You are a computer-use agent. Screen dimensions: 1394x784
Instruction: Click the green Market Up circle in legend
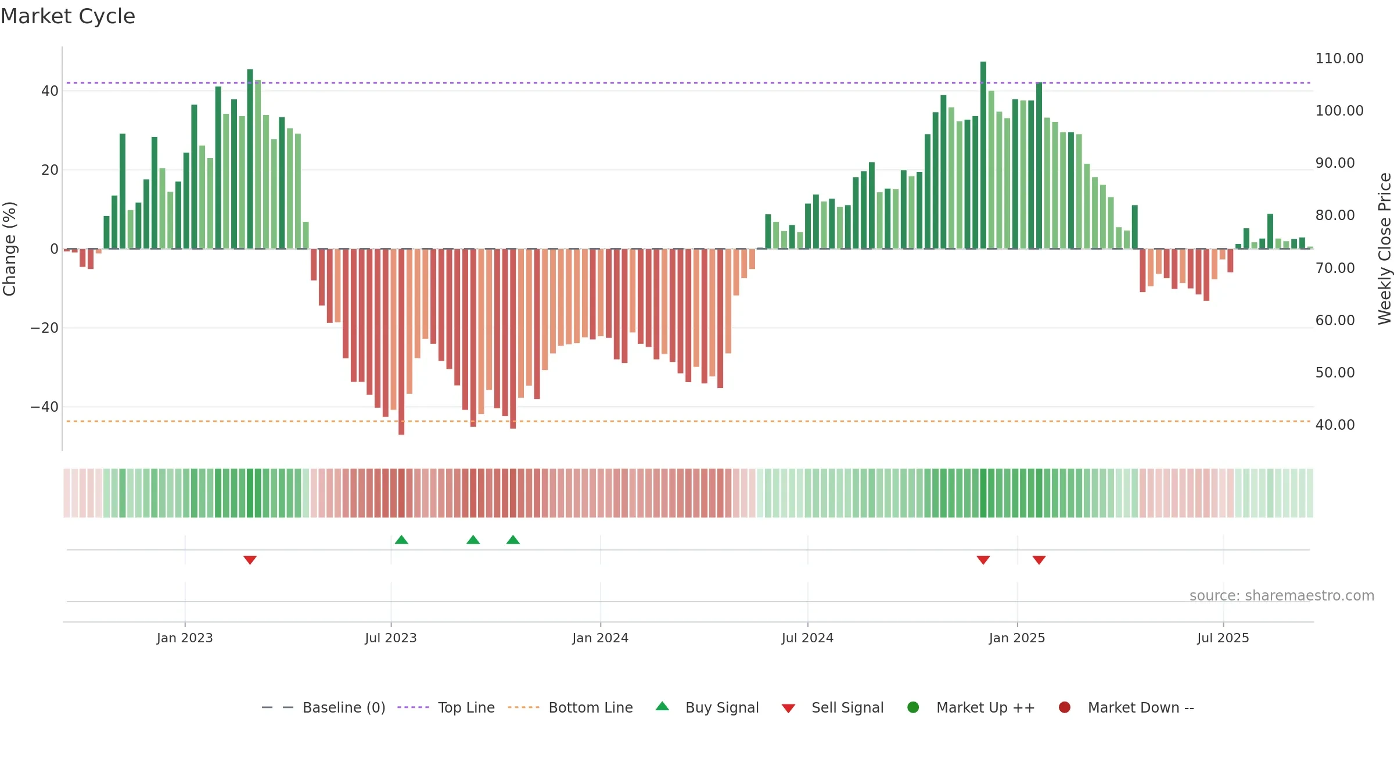[913, 707]
